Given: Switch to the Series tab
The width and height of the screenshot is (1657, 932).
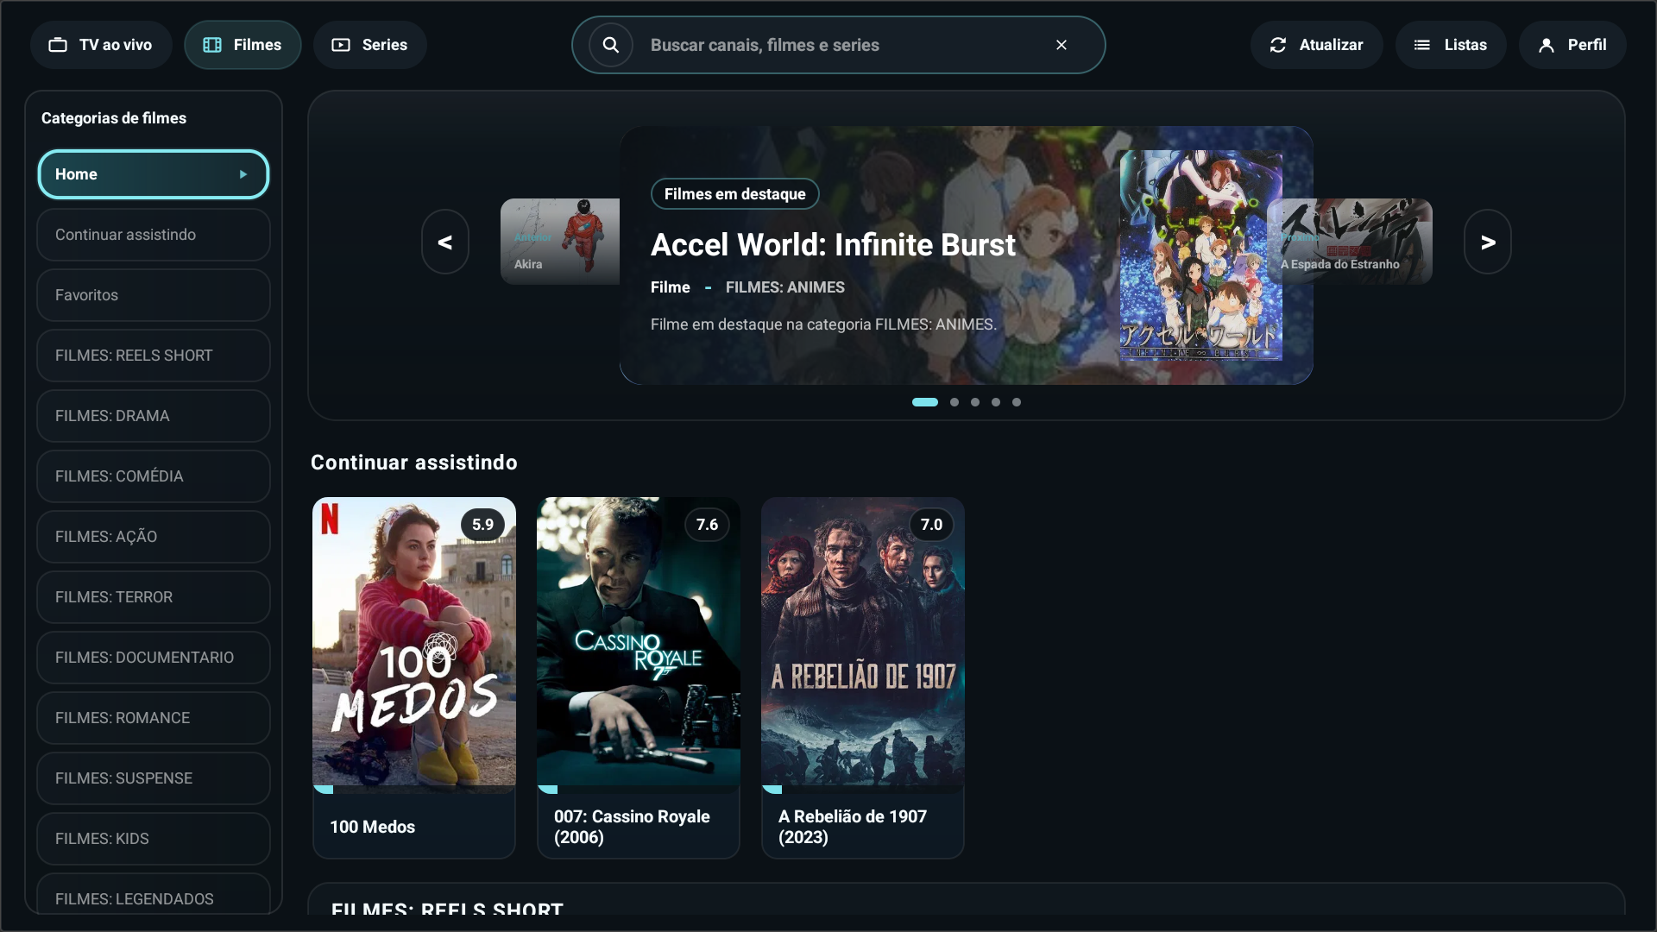Looking at the screenshot, I should point(369,45).
